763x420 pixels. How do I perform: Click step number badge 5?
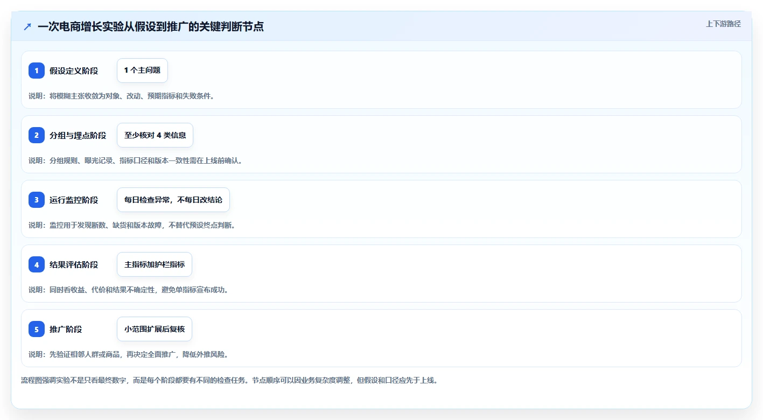[37, 329]
